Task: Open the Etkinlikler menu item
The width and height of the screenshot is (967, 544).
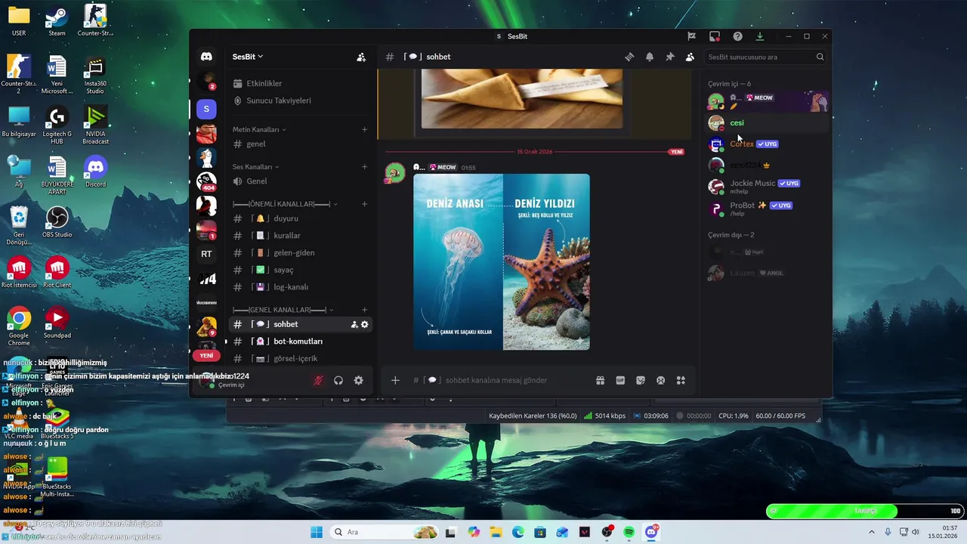Action: click(x=301, y=83)
